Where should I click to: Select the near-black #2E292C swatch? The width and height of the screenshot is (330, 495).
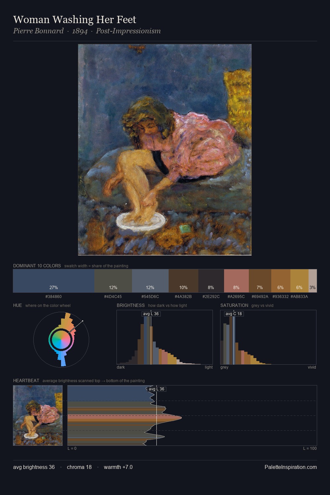pos(211,281)
